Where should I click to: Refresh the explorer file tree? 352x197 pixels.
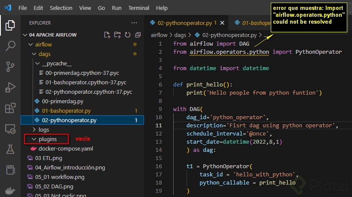[x=127, y=35]
